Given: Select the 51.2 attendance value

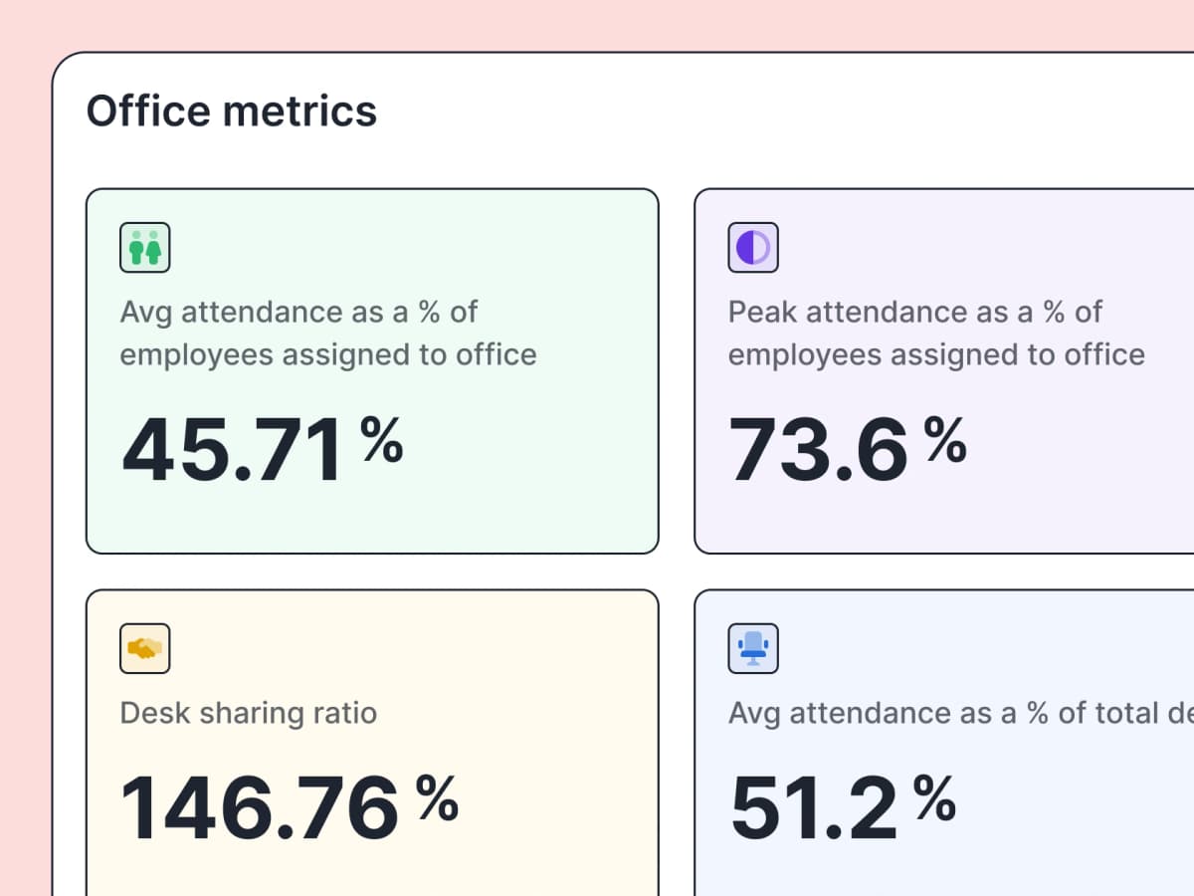Looking at the screenshot, I should (814, 808).
